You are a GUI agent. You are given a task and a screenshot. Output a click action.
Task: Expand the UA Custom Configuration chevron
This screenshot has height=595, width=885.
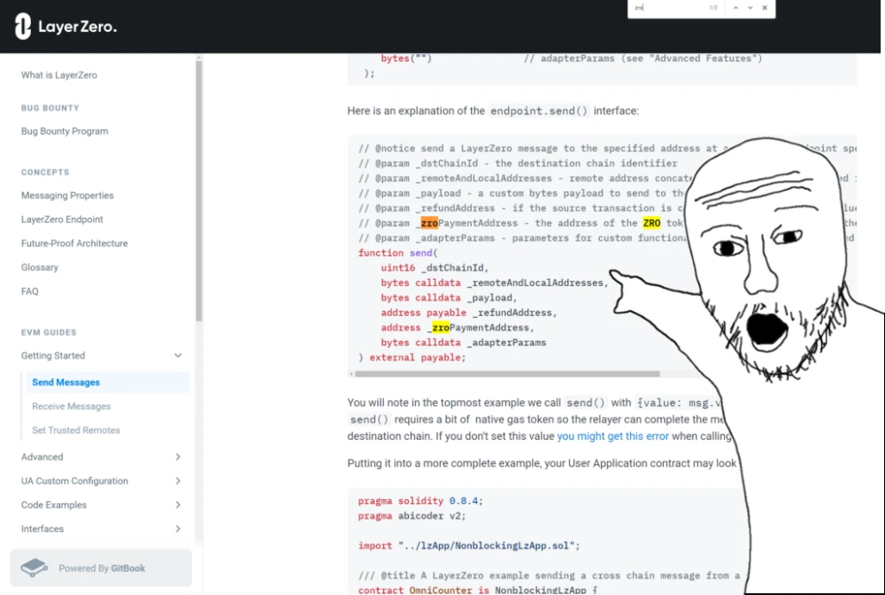(x=178, y=481)
